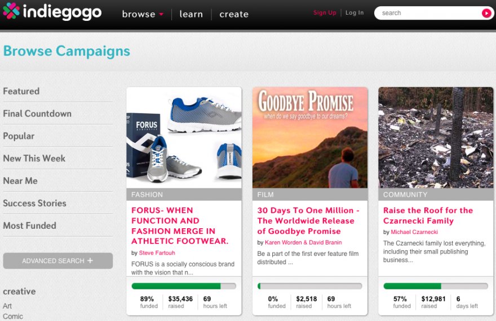Select Final Countdown in sidebar
This screenshot has height=321, width=496.
pos(37,114)
